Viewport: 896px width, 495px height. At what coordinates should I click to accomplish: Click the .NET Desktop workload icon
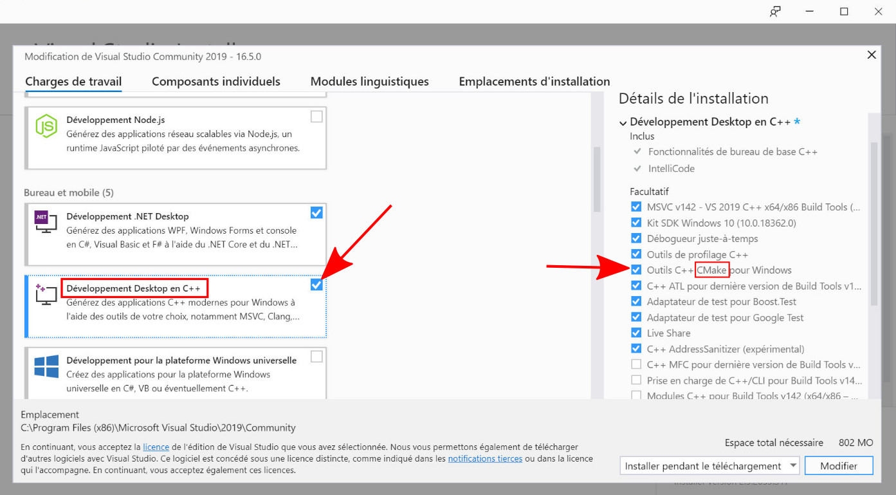coord(46,222)
